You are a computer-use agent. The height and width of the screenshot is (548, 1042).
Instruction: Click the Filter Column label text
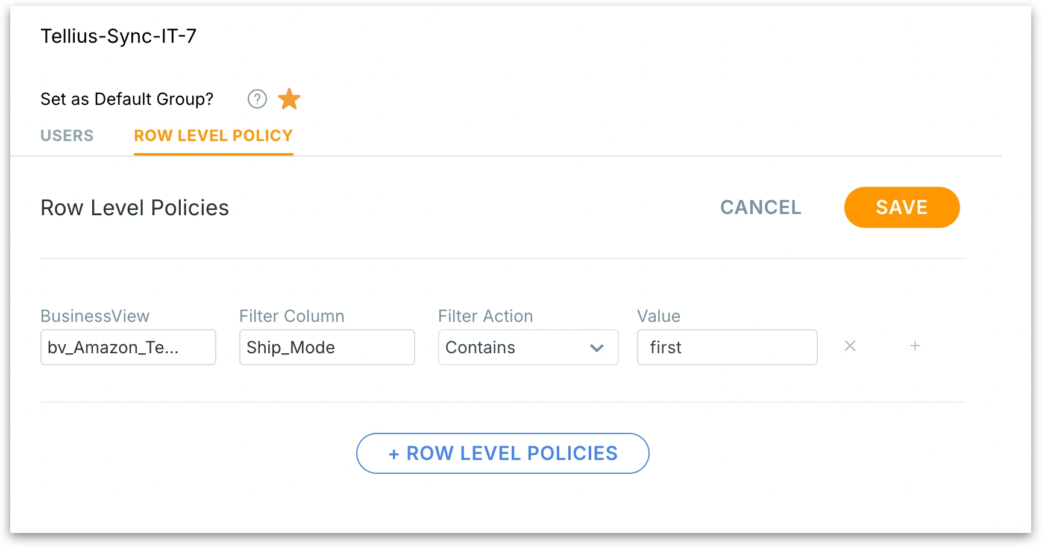(x=292, y=316)
